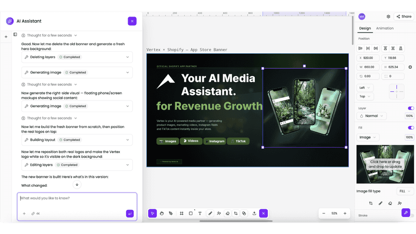The width and height of the screenshot is (416, 234).
Task: Click erase icon under image fill
Action: [x=390, y=203]
